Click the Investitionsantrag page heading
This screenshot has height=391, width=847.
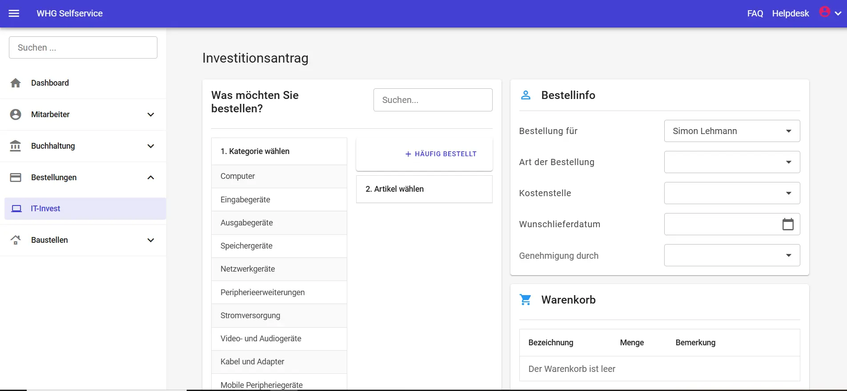click(255, 58)
